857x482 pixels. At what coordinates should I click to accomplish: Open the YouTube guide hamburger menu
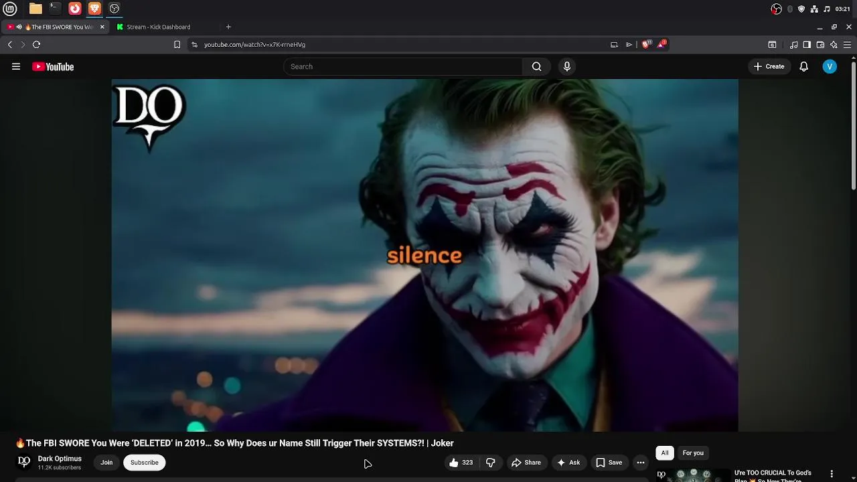pos(16,66)
